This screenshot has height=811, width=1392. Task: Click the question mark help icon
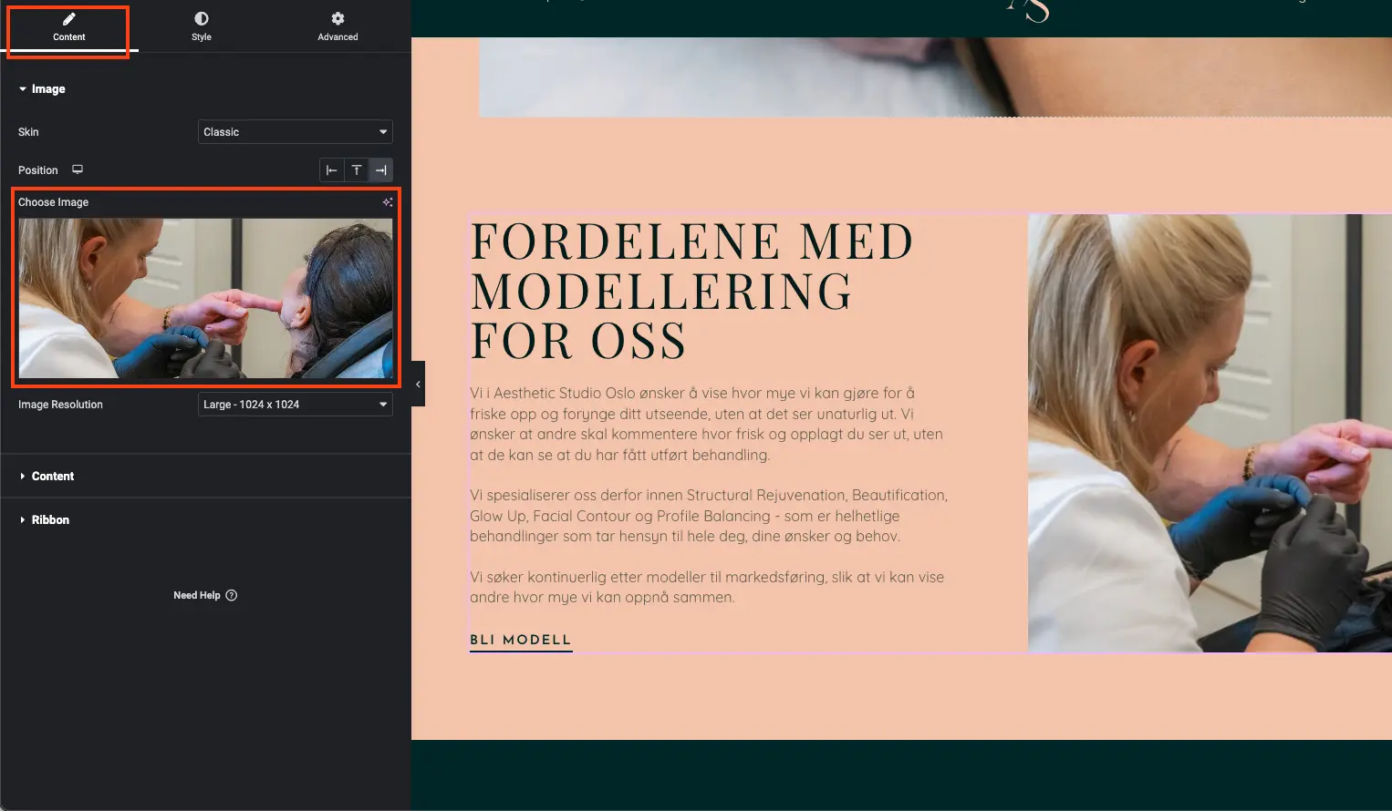point(232,596)
